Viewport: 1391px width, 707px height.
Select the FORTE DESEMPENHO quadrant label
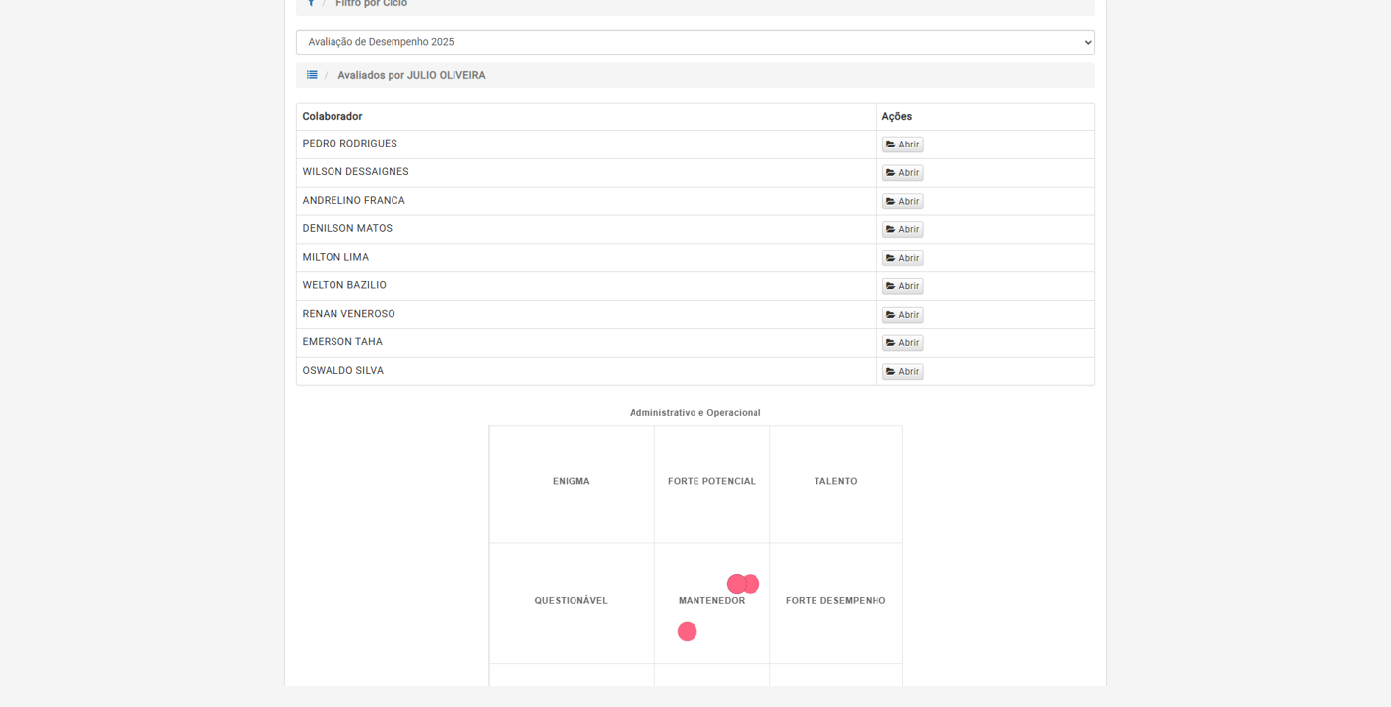pos(835,601)
